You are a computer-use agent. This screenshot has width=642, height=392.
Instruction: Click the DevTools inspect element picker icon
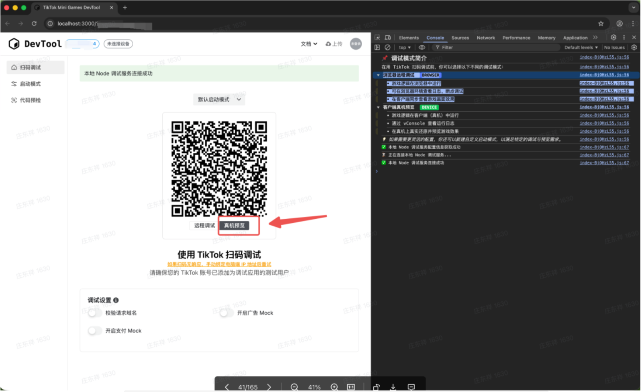(x=377, y=38)
